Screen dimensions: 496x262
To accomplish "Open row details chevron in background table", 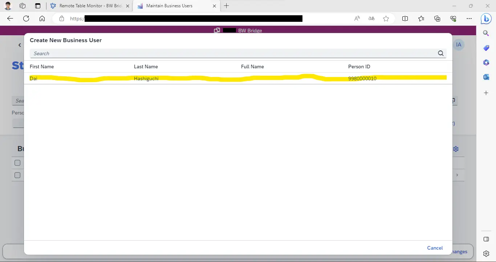I will 457,175.
